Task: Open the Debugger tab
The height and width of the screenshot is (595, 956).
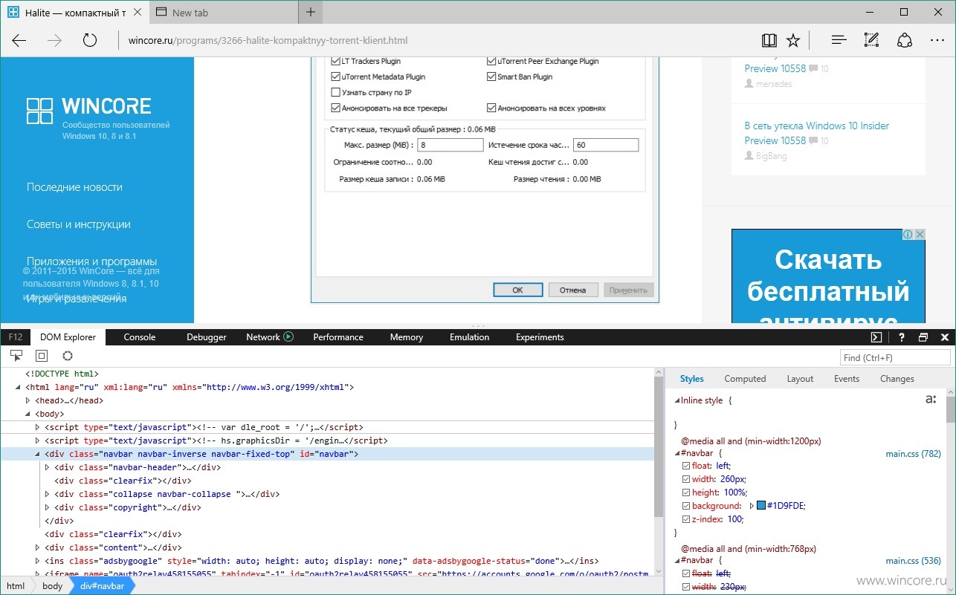Action: pos(207,337)
